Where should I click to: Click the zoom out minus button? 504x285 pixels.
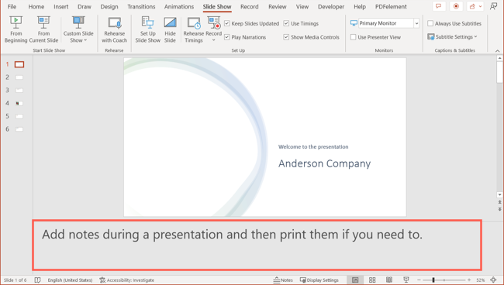click(x=419, y=280)
